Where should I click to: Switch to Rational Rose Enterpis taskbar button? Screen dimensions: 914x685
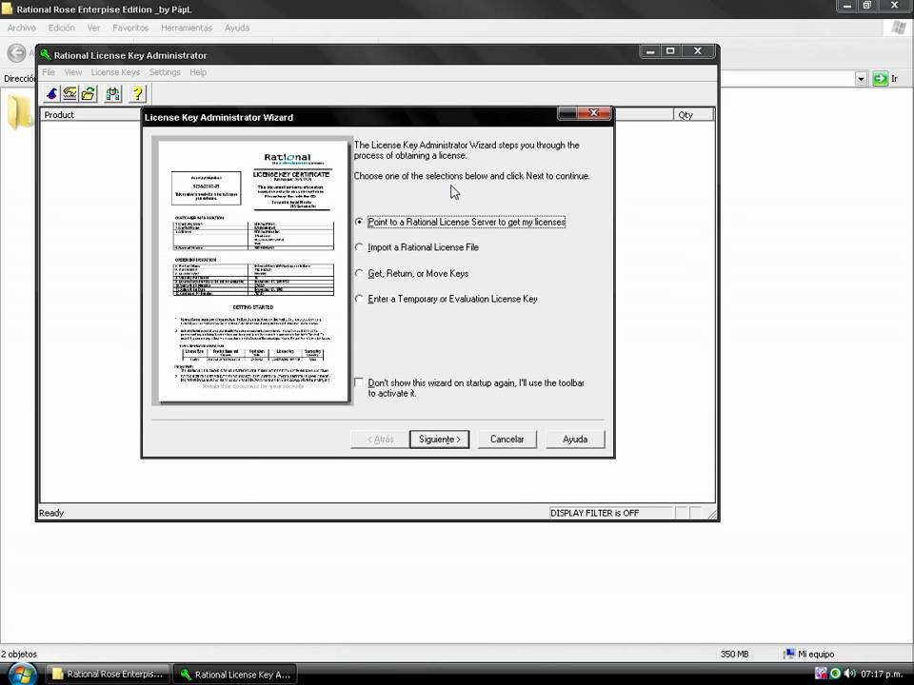click(x=108, y=674)
